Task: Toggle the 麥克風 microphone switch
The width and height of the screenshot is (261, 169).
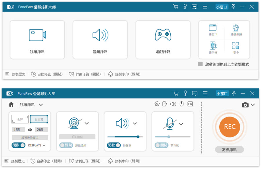Action: pyautogui.click(x=162, y=145)
